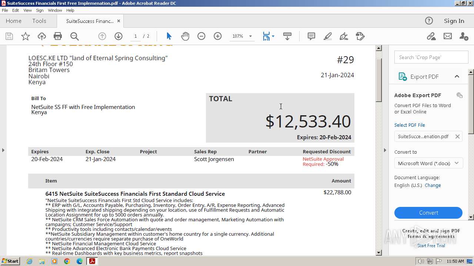The width and height of the screenshot is (474, 266).
Task: Switch to the Tools tab
Action: [39, 21]
